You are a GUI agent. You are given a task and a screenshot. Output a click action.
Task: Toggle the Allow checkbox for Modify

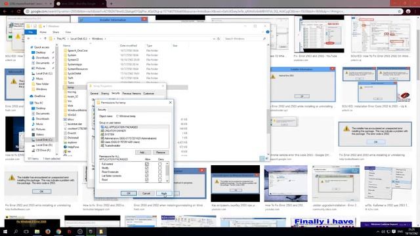(146, 168)
